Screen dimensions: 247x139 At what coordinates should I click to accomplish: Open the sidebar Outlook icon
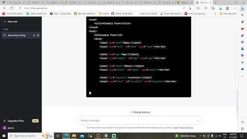(x=242, y=49)
